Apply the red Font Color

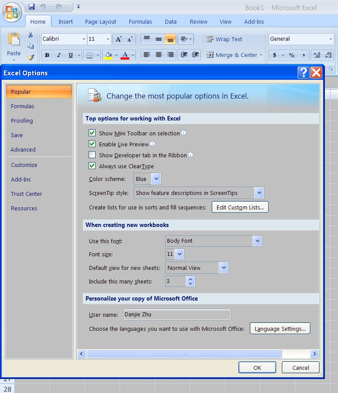[x=125, y=55]
